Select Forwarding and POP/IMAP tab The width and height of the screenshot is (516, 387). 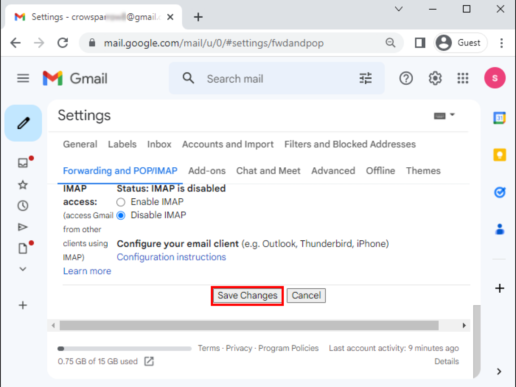coord(120,171)
